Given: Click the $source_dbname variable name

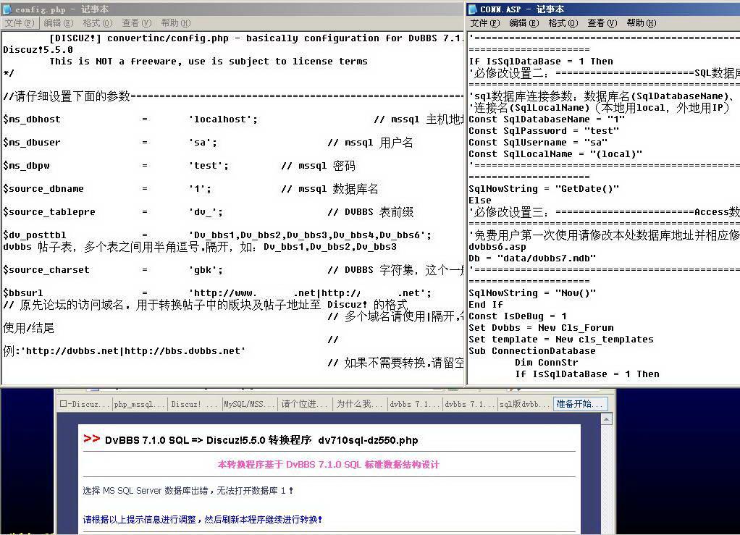Looking at the screenshot, I should 43,189.
